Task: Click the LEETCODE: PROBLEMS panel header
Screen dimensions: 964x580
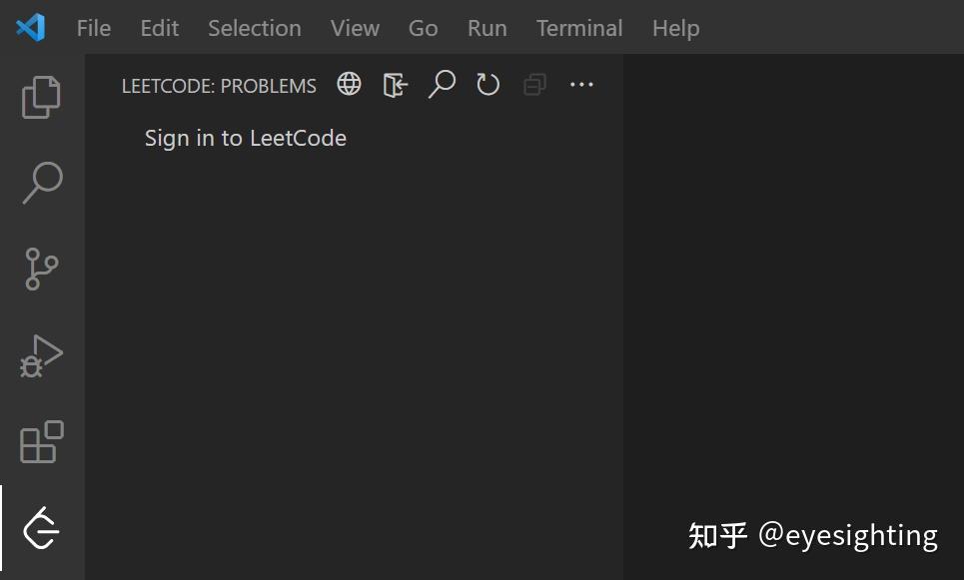Action: (x=218, y=86)
